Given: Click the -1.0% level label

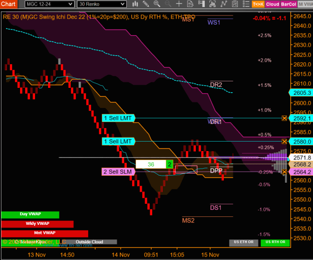Looking at the screenshot, I should coord(264,210).
